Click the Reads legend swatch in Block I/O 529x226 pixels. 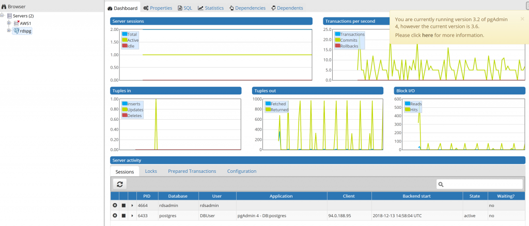pyautogui.click(x=407, y=104)
